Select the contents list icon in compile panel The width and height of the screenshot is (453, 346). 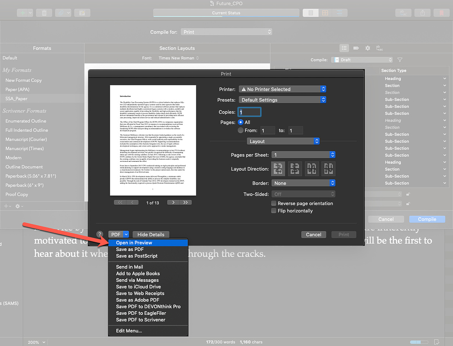point(344,48)
